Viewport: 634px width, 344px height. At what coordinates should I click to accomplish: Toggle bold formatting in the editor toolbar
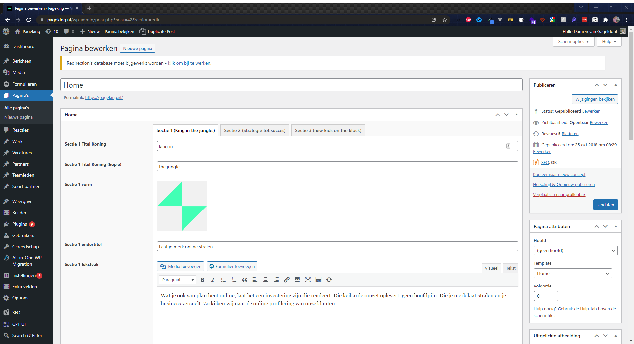(202, 280)
